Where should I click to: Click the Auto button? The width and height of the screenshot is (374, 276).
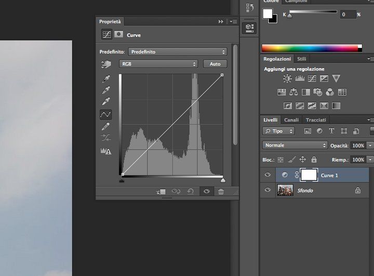[x=215, y=64]
